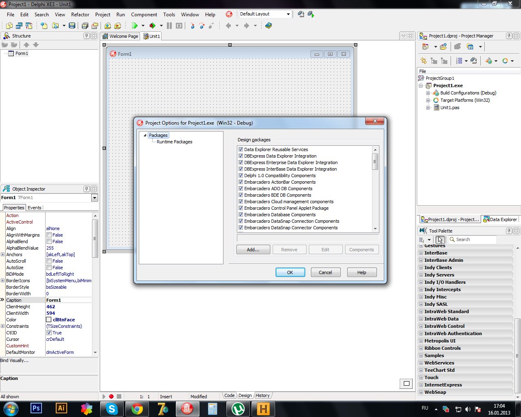This screenshot has height=417, width=521.
Task: Click the Help button in Project Options
Action: point(362,272)
